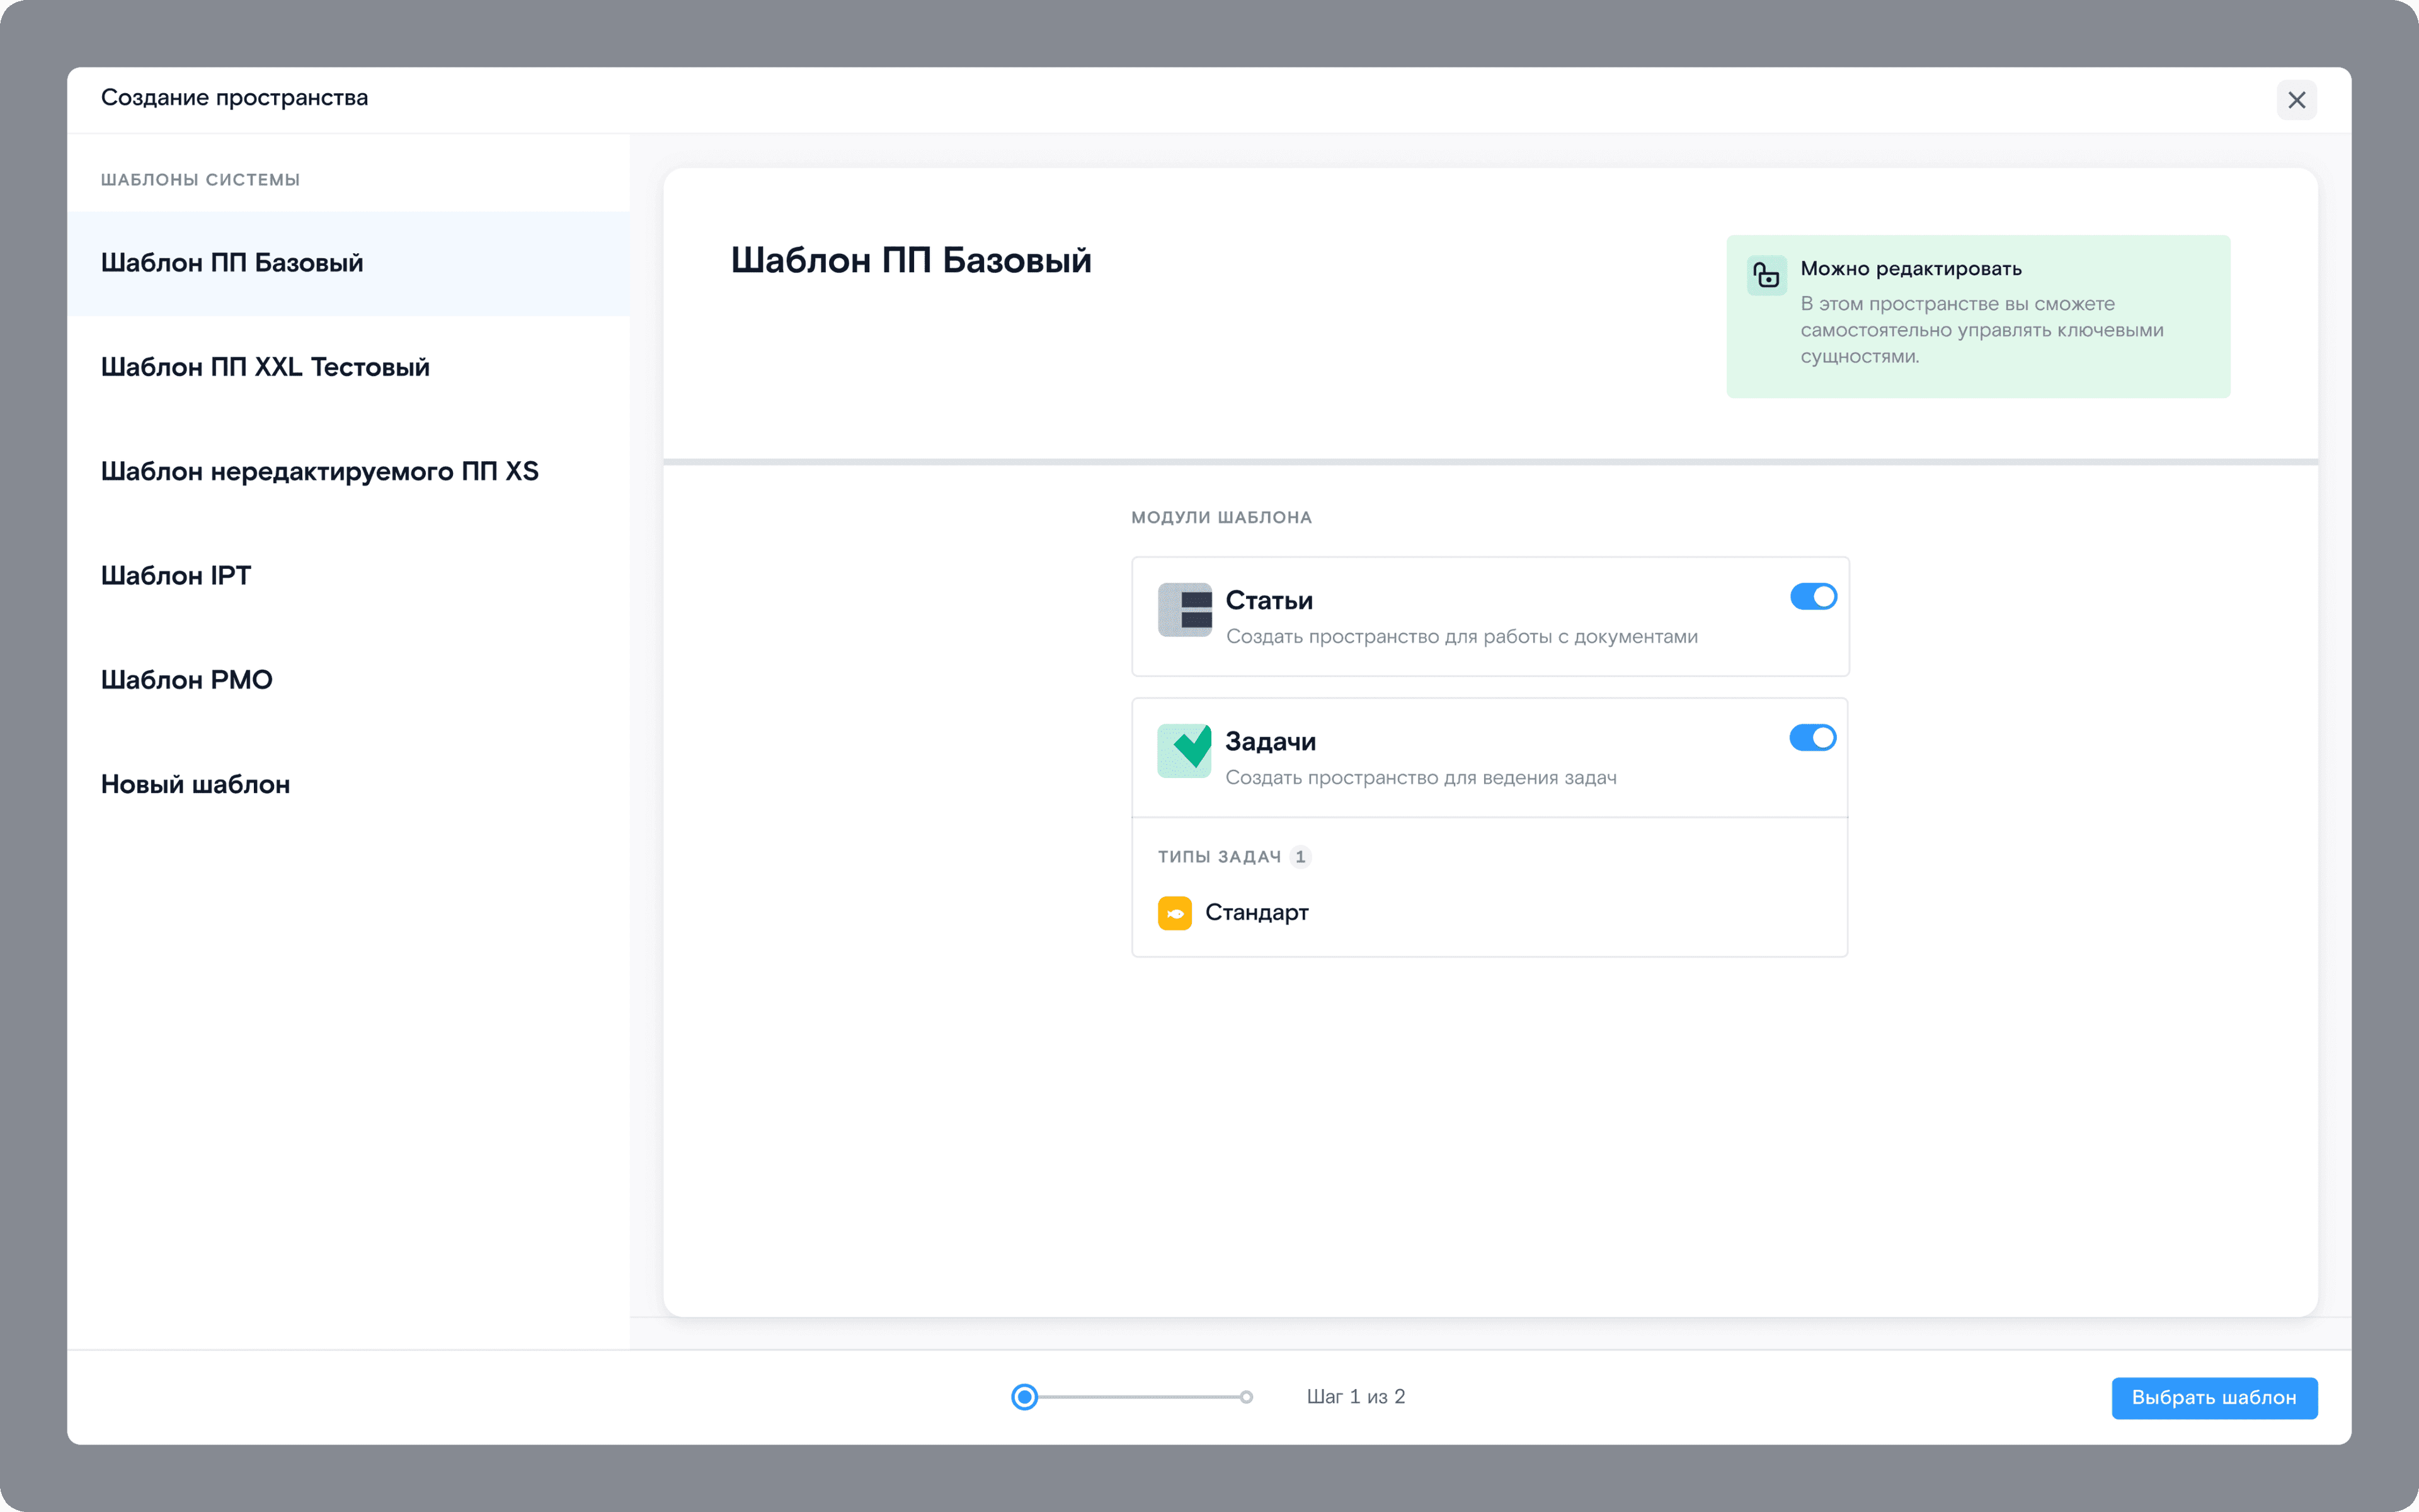Image resolution: width=2419 pixels, height=1512 pixels.
Task: Choose Шаблон нередактируемого ПП XS
Action: coord(348,471)
